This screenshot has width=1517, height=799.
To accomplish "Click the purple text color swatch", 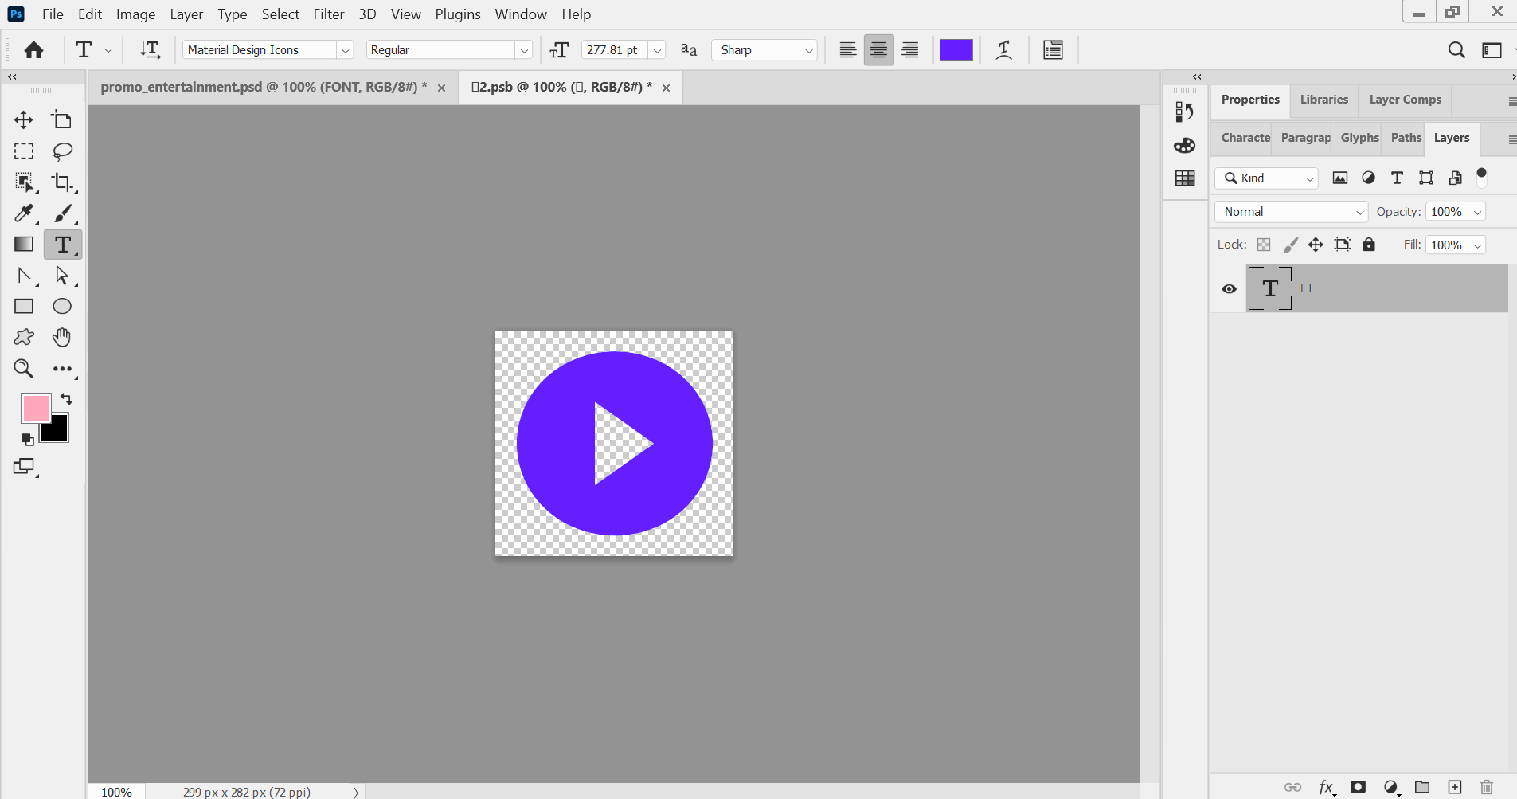I will (956, 50).
